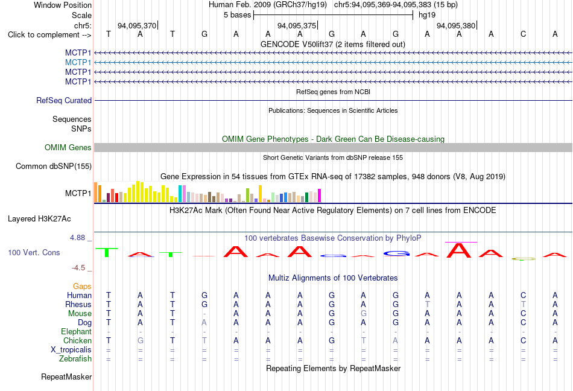The height and width of the screenshot is (391, 573).
Task: Click the -4.5 conservation scale value
Action: 78,268
